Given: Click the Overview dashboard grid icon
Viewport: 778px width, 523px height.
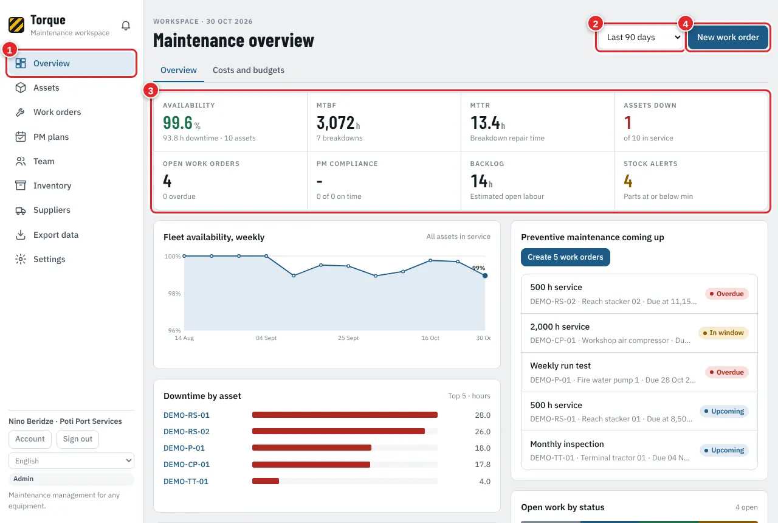Looking at the screenshot, I should pos(21,63).
